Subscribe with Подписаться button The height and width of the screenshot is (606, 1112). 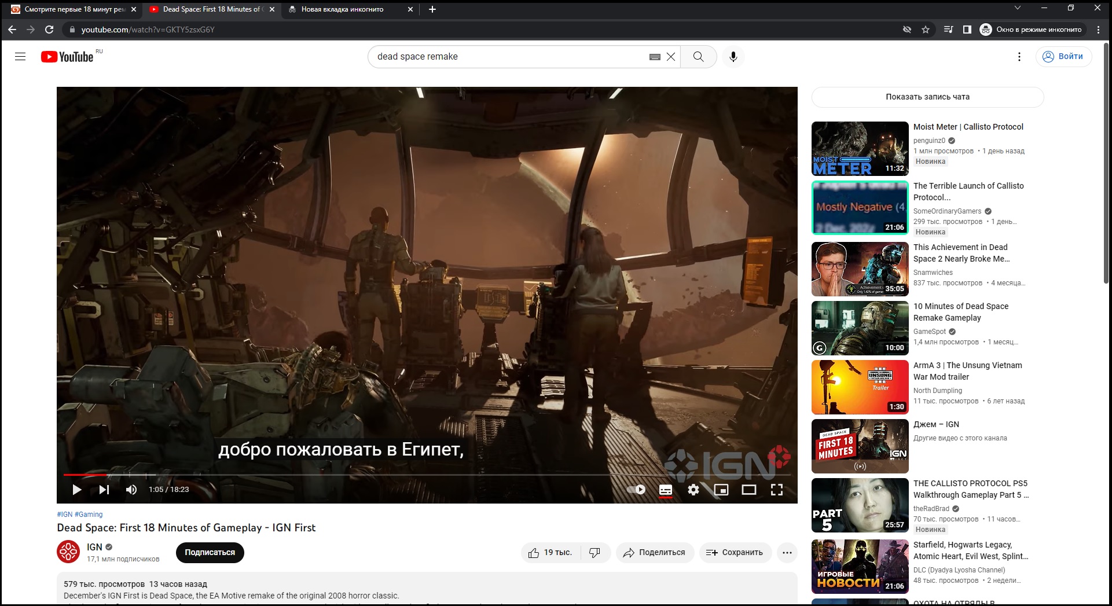(x=210, y=553)
